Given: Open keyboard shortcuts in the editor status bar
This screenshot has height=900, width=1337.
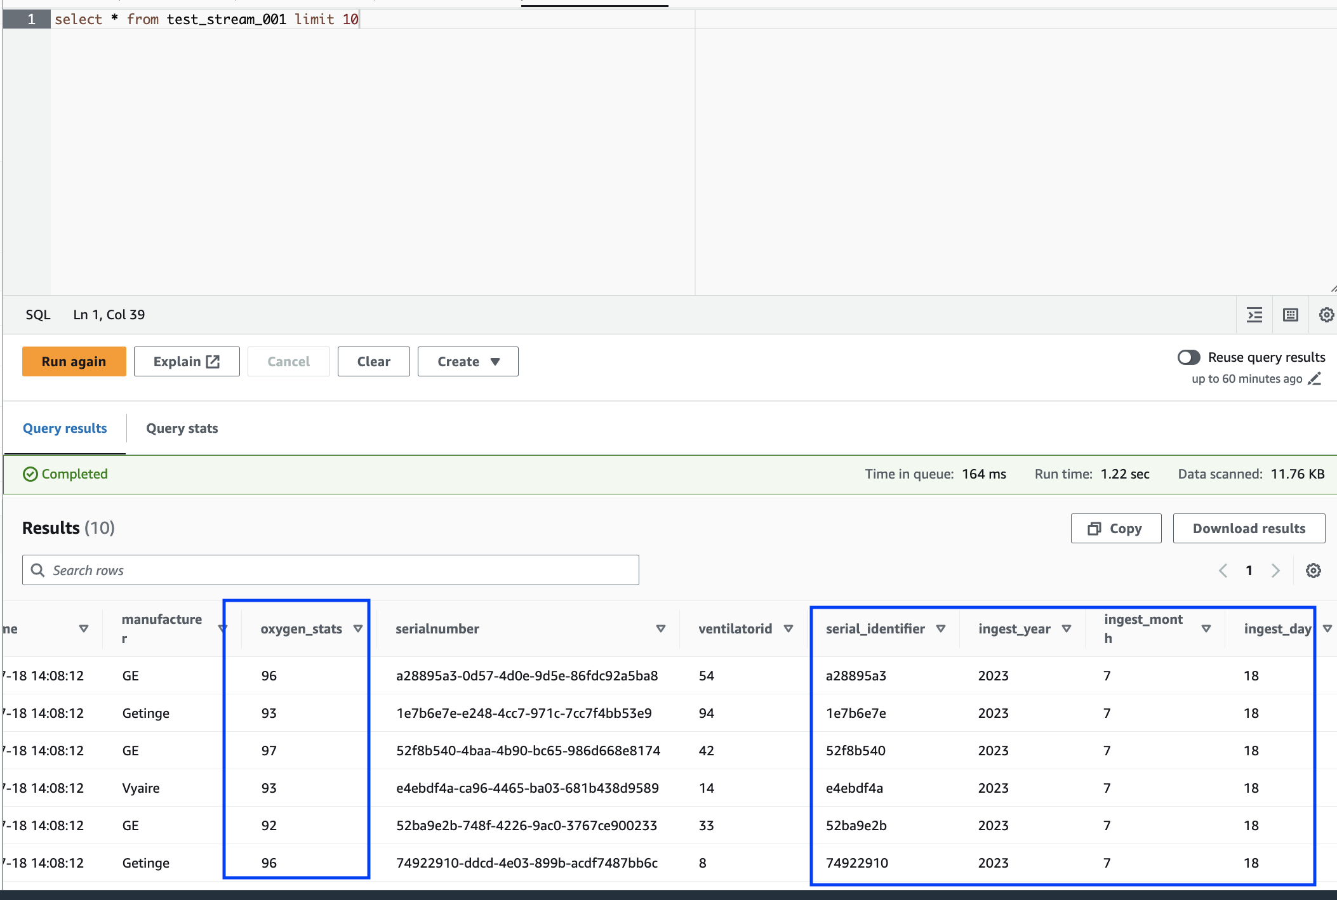Looking at the screenshot, I should [x=1291, y=314].
